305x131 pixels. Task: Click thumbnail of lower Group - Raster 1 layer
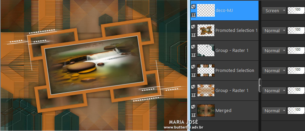tap(206, 91)
